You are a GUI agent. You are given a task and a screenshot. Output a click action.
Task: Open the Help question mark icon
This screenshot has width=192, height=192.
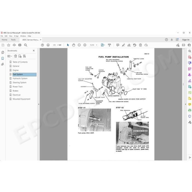tap(166, 40)
